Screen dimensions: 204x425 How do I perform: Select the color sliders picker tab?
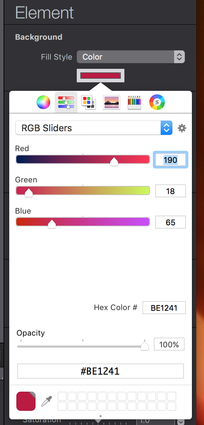66,102
